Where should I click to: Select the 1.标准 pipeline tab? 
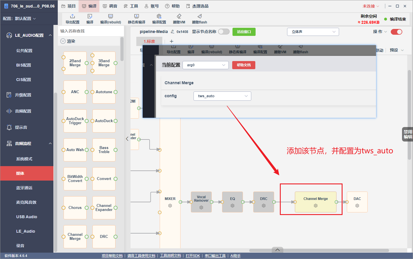(x=149, y=41)
